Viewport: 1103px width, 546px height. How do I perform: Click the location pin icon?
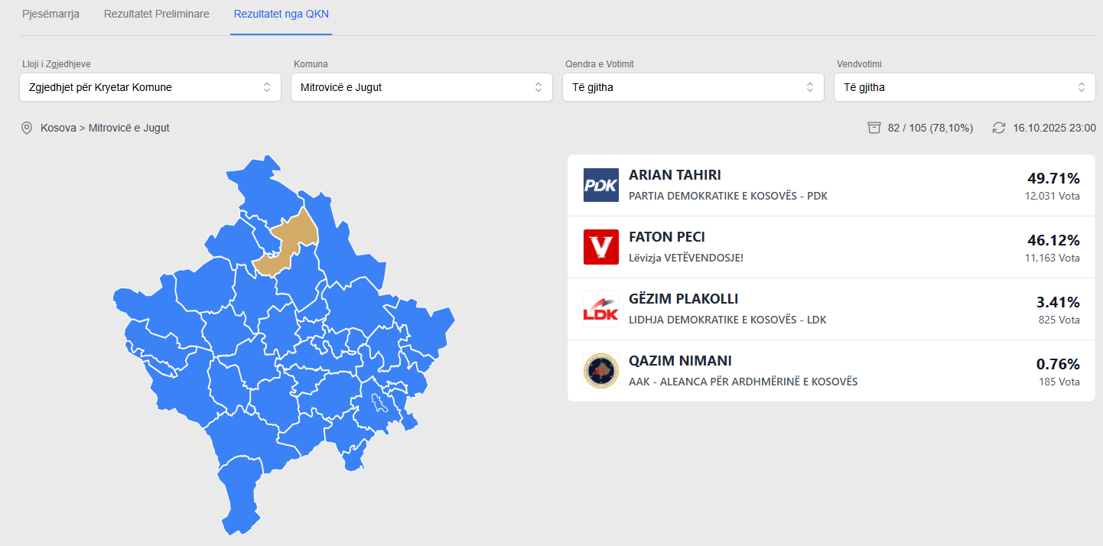[27, 128]
